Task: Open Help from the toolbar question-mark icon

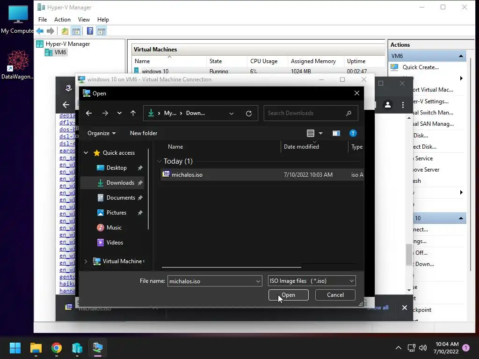Action: point(90,31)
